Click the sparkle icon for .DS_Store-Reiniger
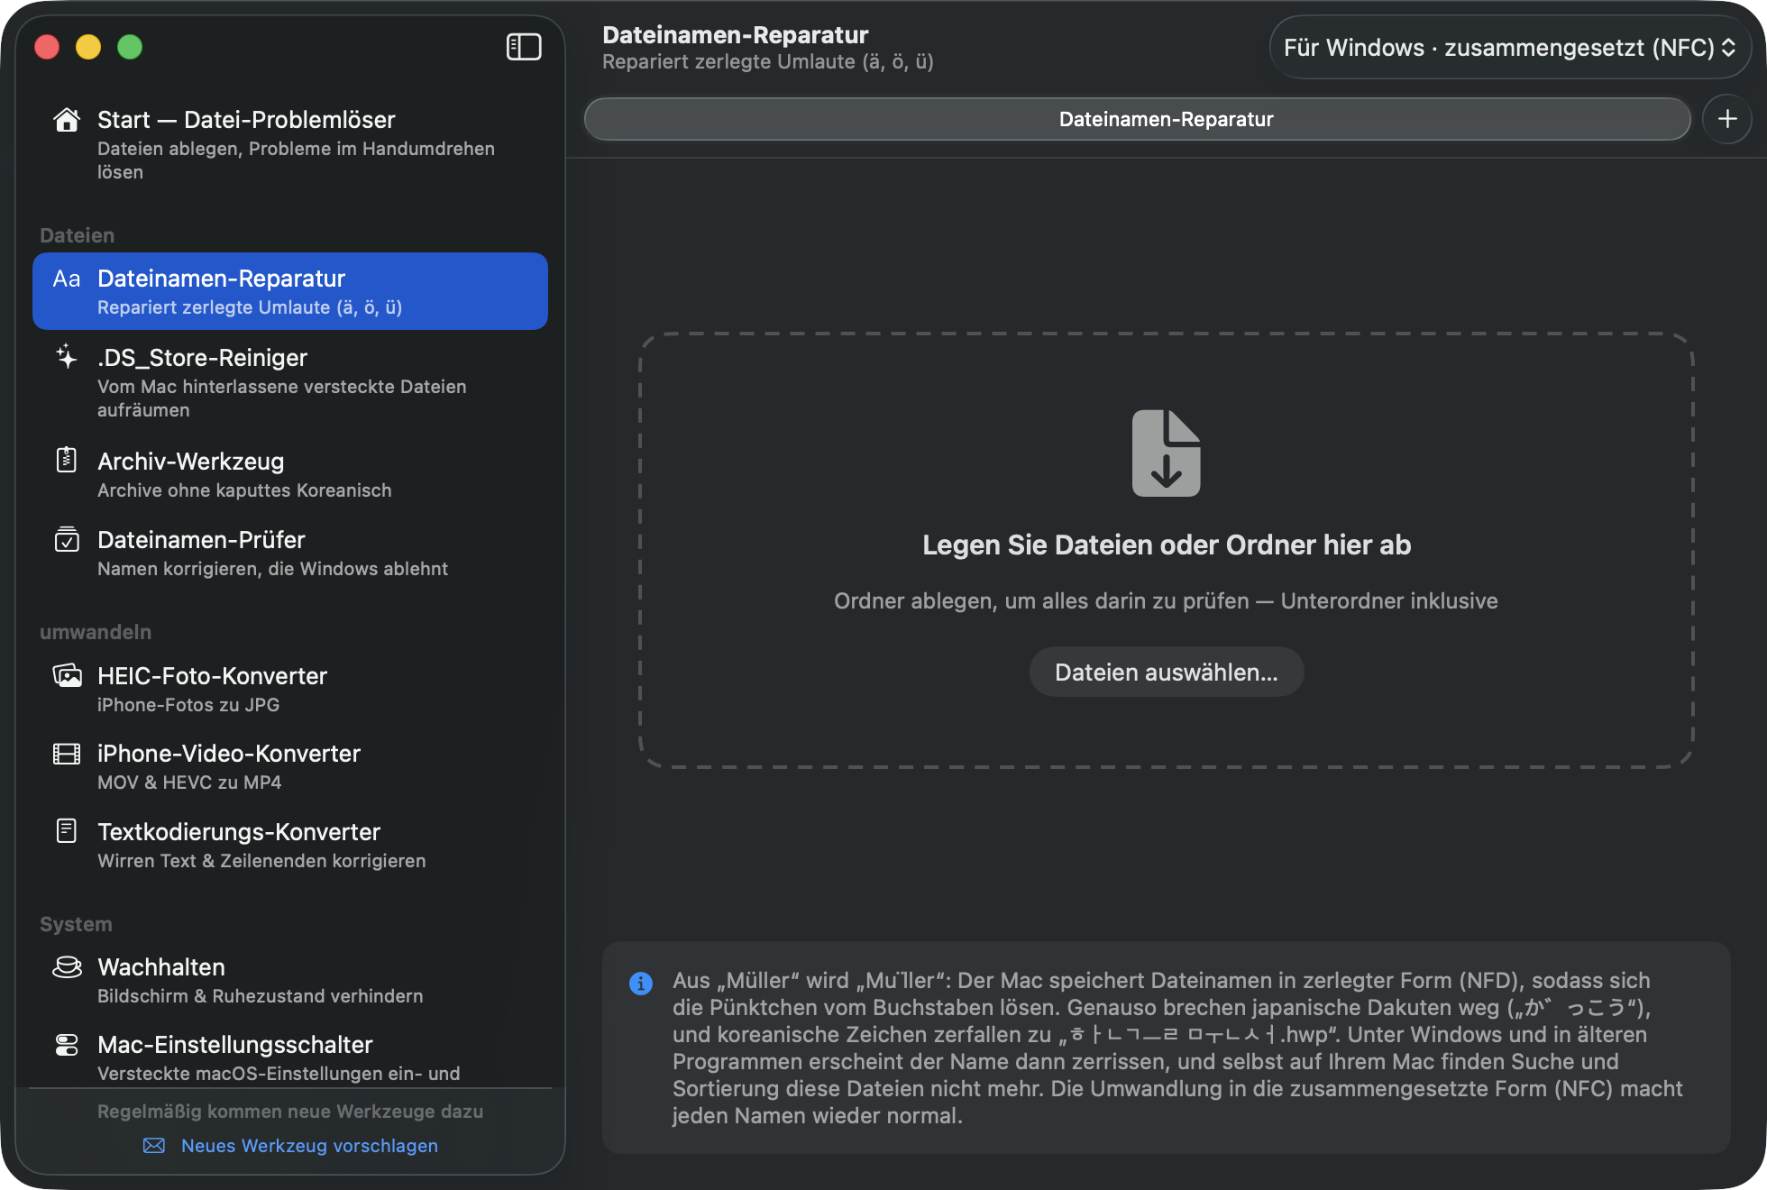Viewport: 1767px width, 1190px height. click(67, 357)
